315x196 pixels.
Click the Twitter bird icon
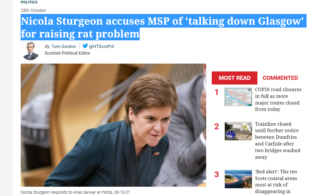point(85,46)
